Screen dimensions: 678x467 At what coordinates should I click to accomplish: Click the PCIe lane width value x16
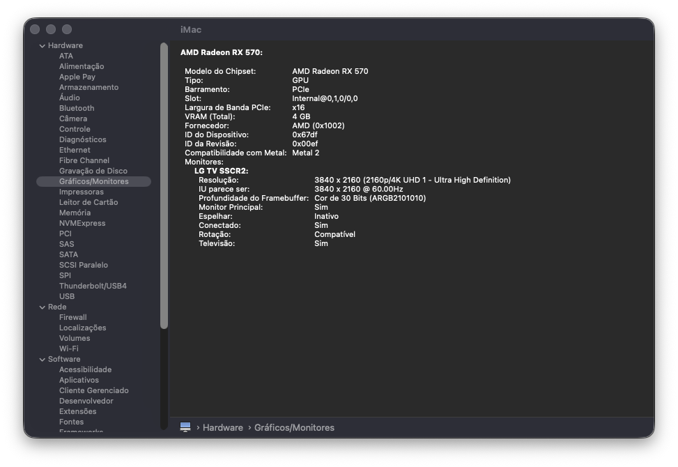[x=298, y=107]
